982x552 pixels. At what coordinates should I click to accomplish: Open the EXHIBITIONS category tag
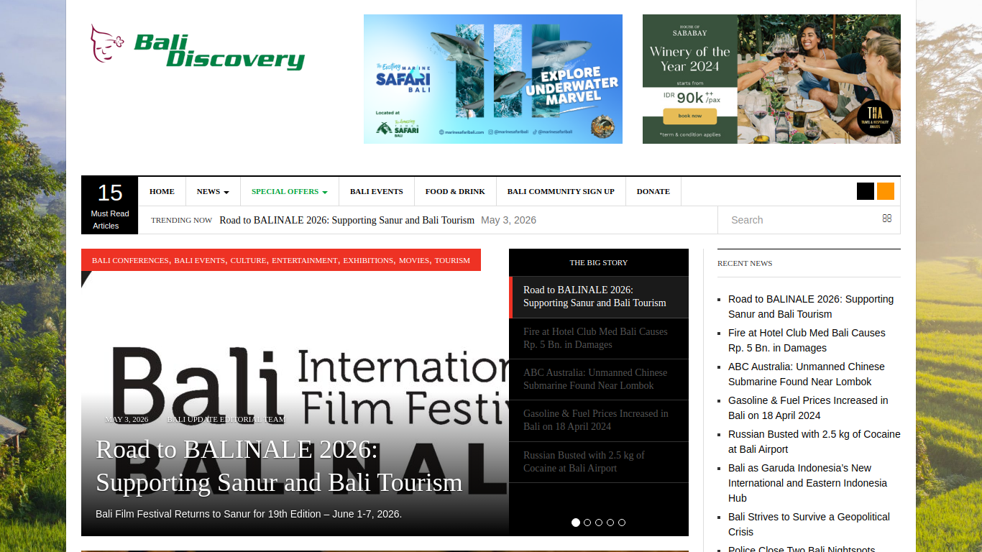[368, 260]
